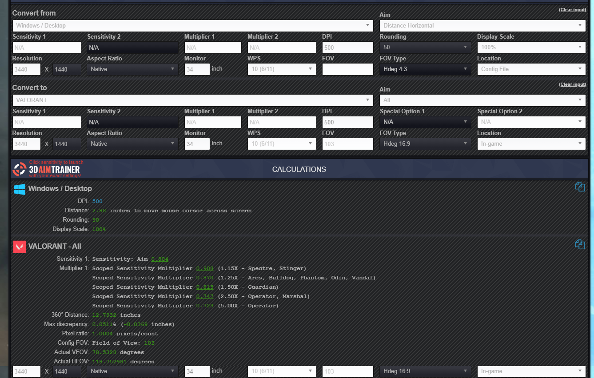Change the Hdeg 4:3 FOV Type dropdown
594x378 pixels.
425,69
